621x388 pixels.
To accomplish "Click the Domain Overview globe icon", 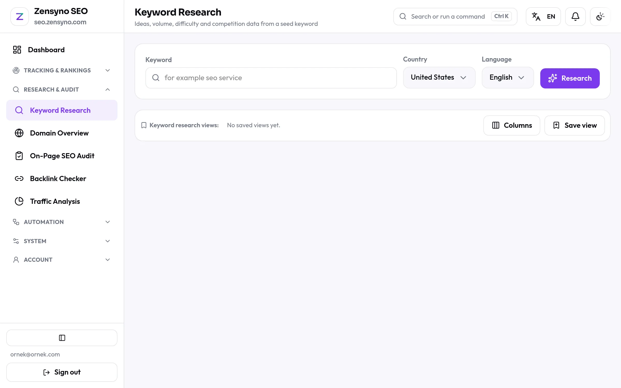I will (19, 133).
